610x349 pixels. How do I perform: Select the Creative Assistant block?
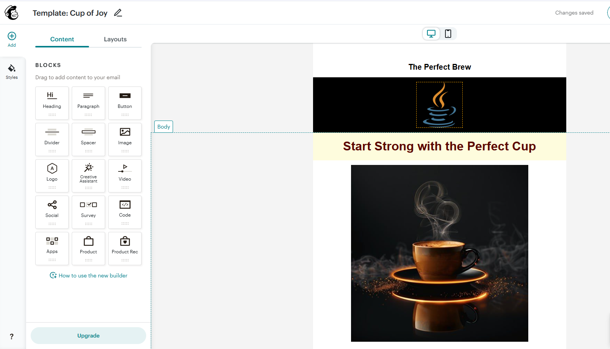coord(88,176)
